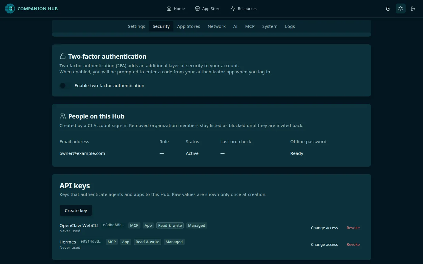Viewport: 423px width, 264px height.
Task: Click the Offline password column header
Action: pos(308,142)
